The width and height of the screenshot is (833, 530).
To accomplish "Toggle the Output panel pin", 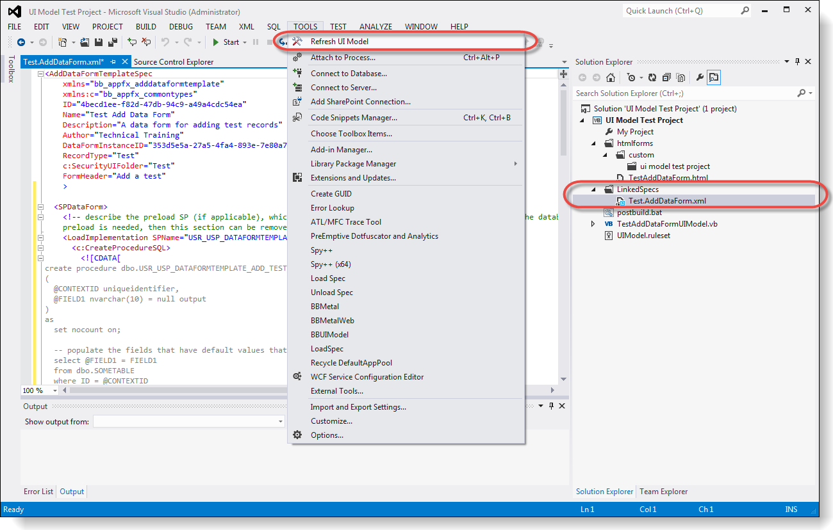I will (551, 406).
